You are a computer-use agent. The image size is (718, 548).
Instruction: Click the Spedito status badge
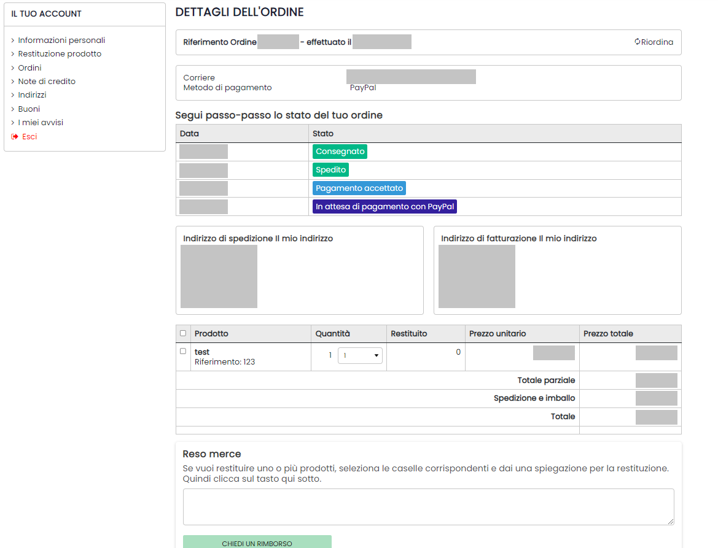(330, 170)
